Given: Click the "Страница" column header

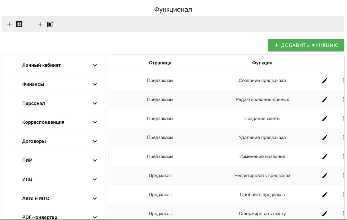Looking at the screenshot, I should tap(160, 63).
